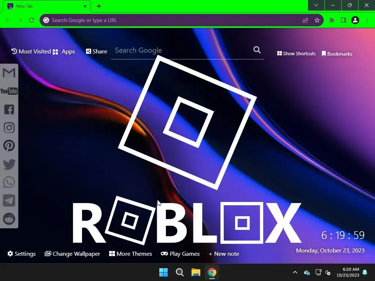Open a new tab with the plus button
The width and height of the screenshot is (375, 281).
click(x=99, y=6)
